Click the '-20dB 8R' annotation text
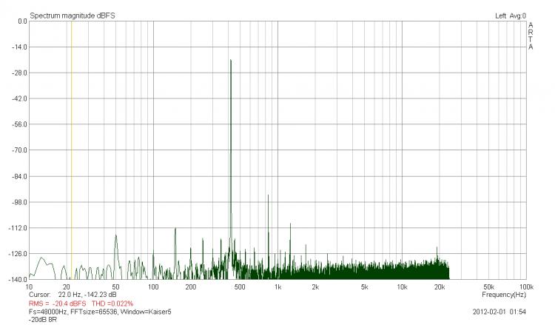The width and height of the screenshot is (555, 325). tap(42, 320)
